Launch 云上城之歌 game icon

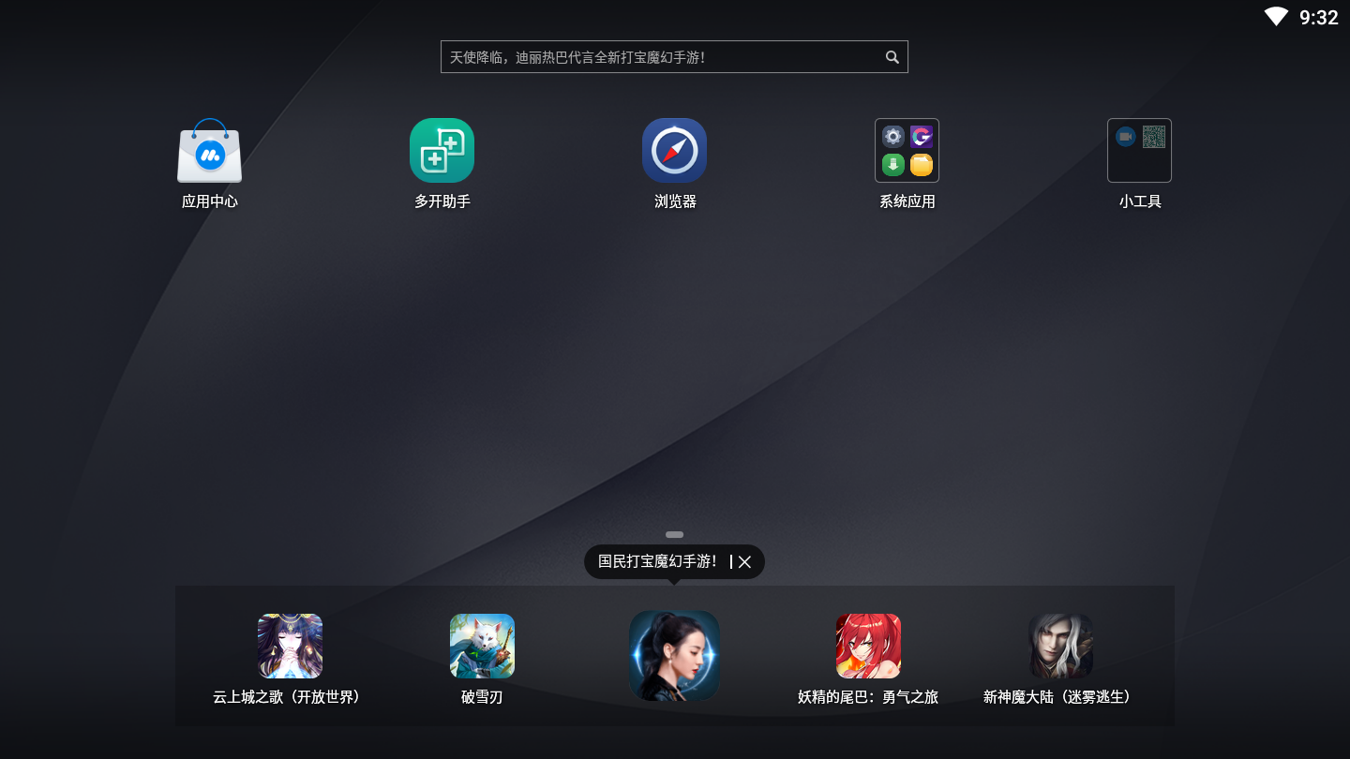pyautogui.click(x=290, y=647)
